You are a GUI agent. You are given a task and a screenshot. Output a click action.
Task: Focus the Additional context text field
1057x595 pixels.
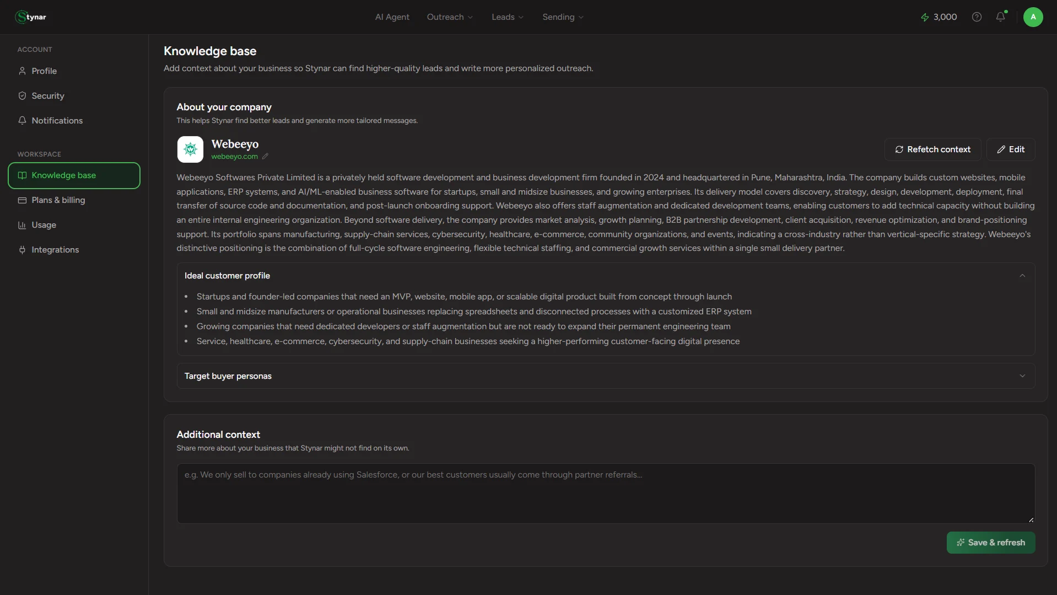[606, 494]
